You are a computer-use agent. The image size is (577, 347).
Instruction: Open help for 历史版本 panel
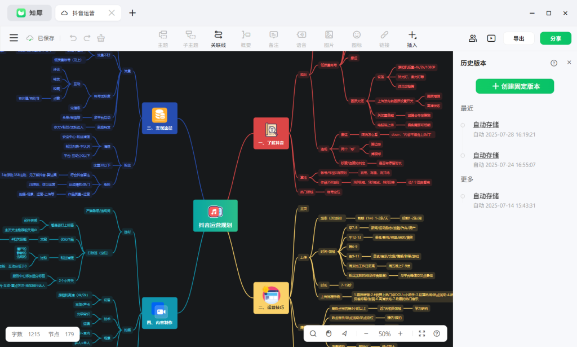554,63
